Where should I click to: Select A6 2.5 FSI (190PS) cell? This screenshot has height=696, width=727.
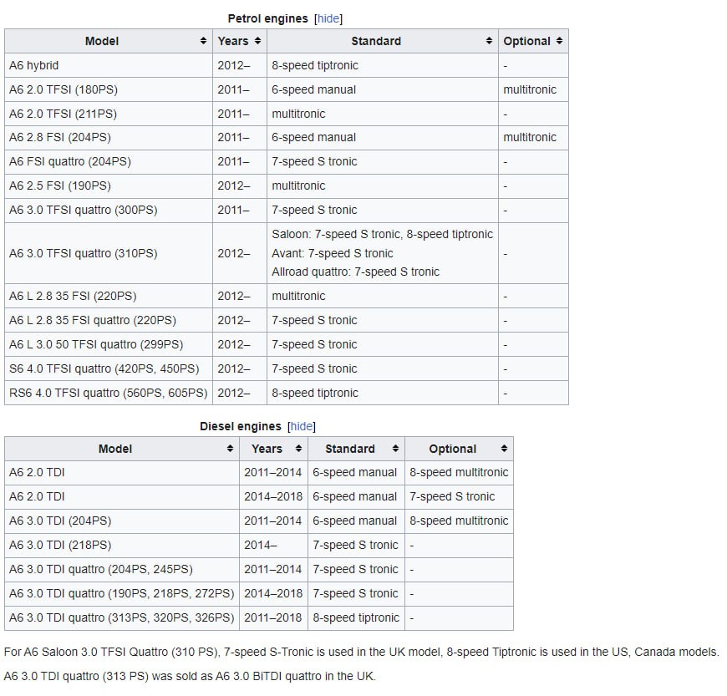pyautogui.click(x=109, y=185)
